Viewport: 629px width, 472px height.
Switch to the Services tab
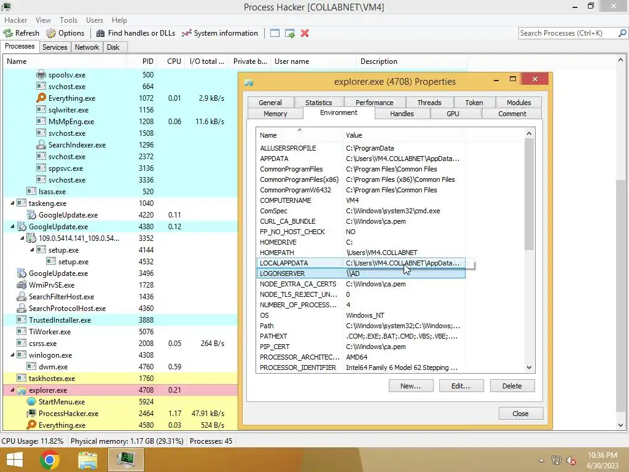[55, 47]
